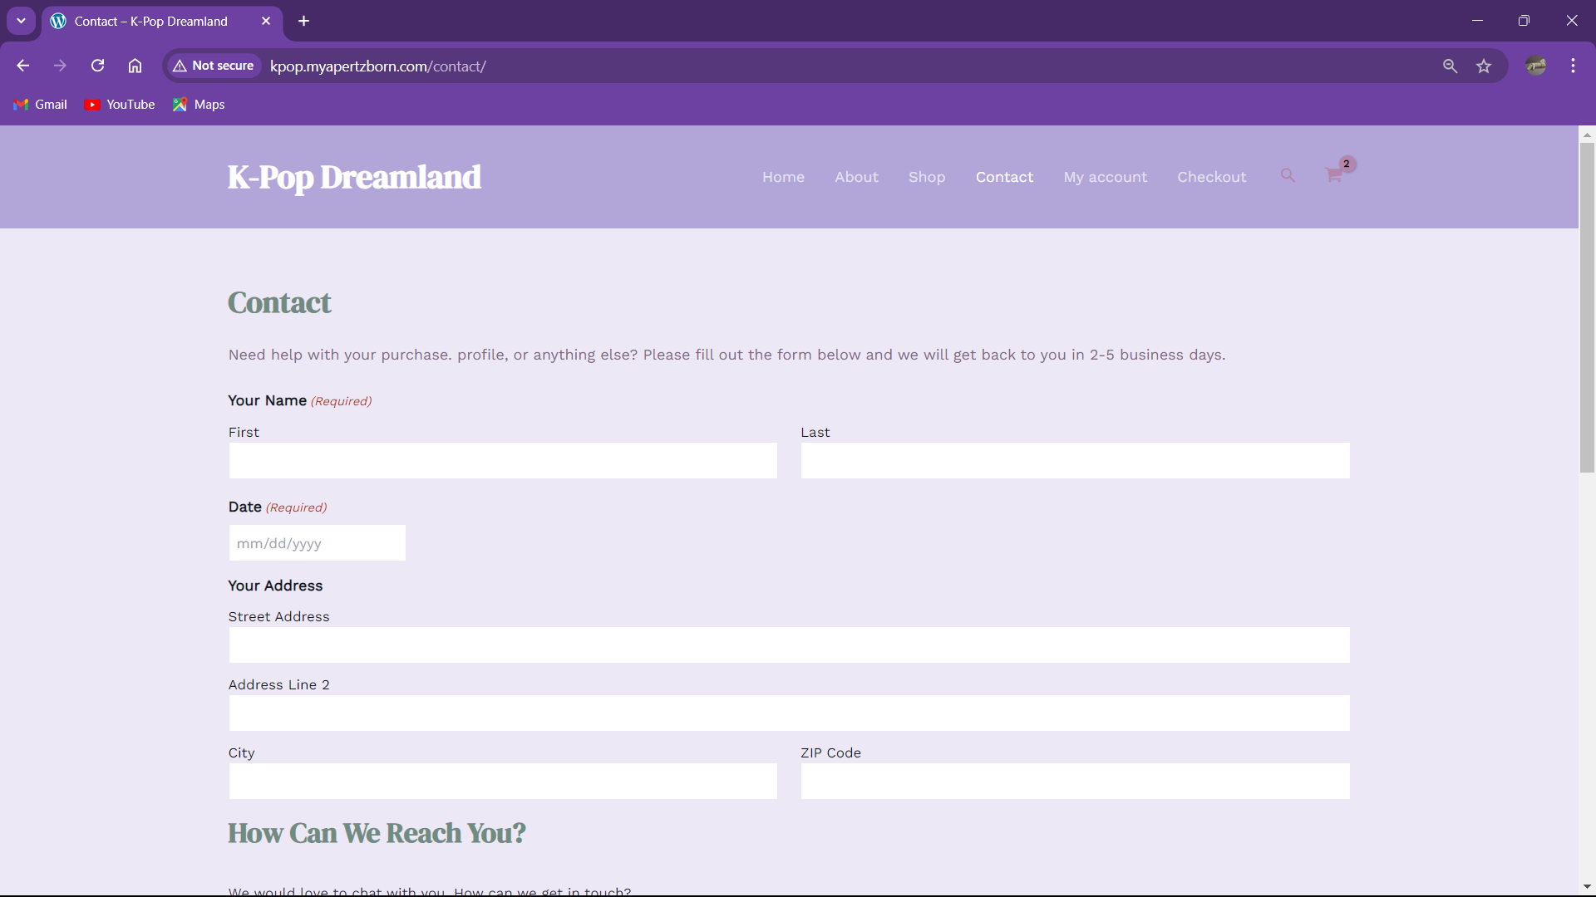
Task: Click the First name input field
Action: coord(503,460)
